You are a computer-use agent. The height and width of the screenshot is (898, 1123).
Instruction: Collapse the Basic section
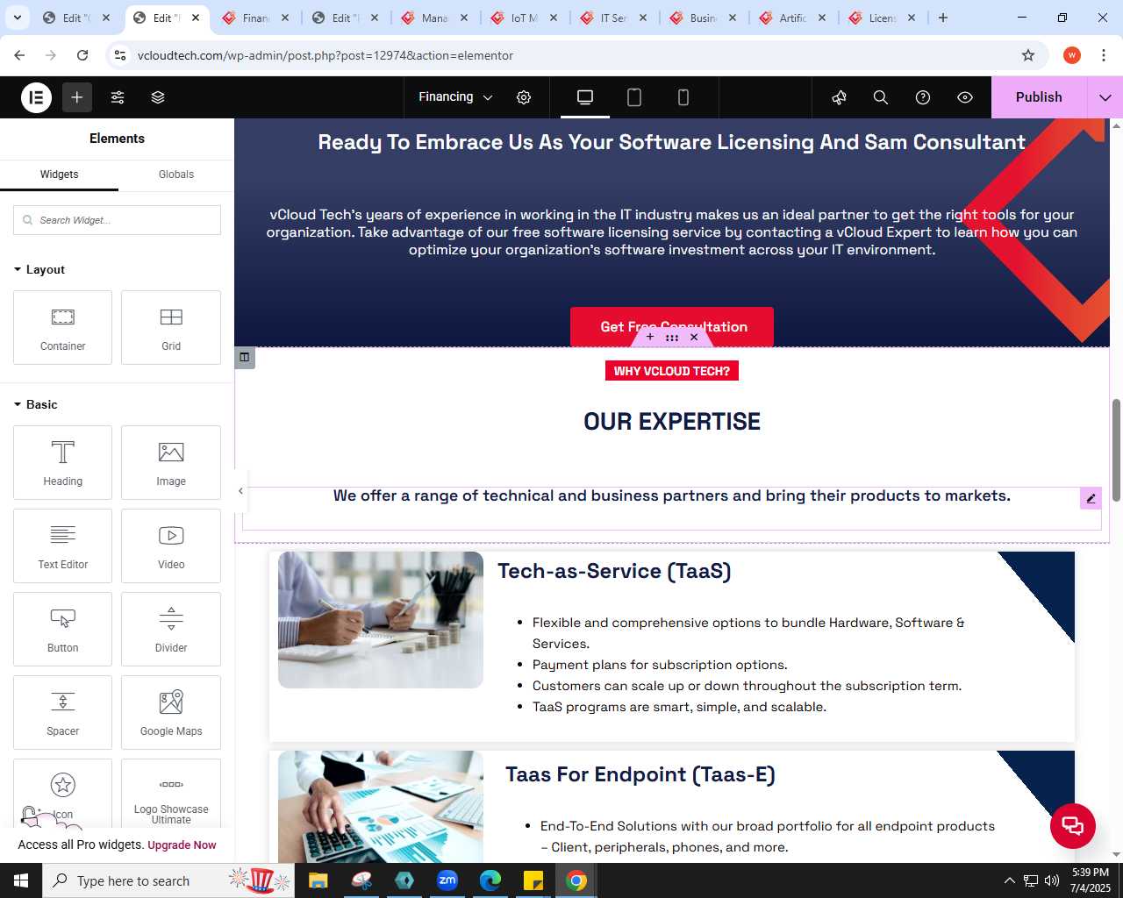(x=36, y=404)
